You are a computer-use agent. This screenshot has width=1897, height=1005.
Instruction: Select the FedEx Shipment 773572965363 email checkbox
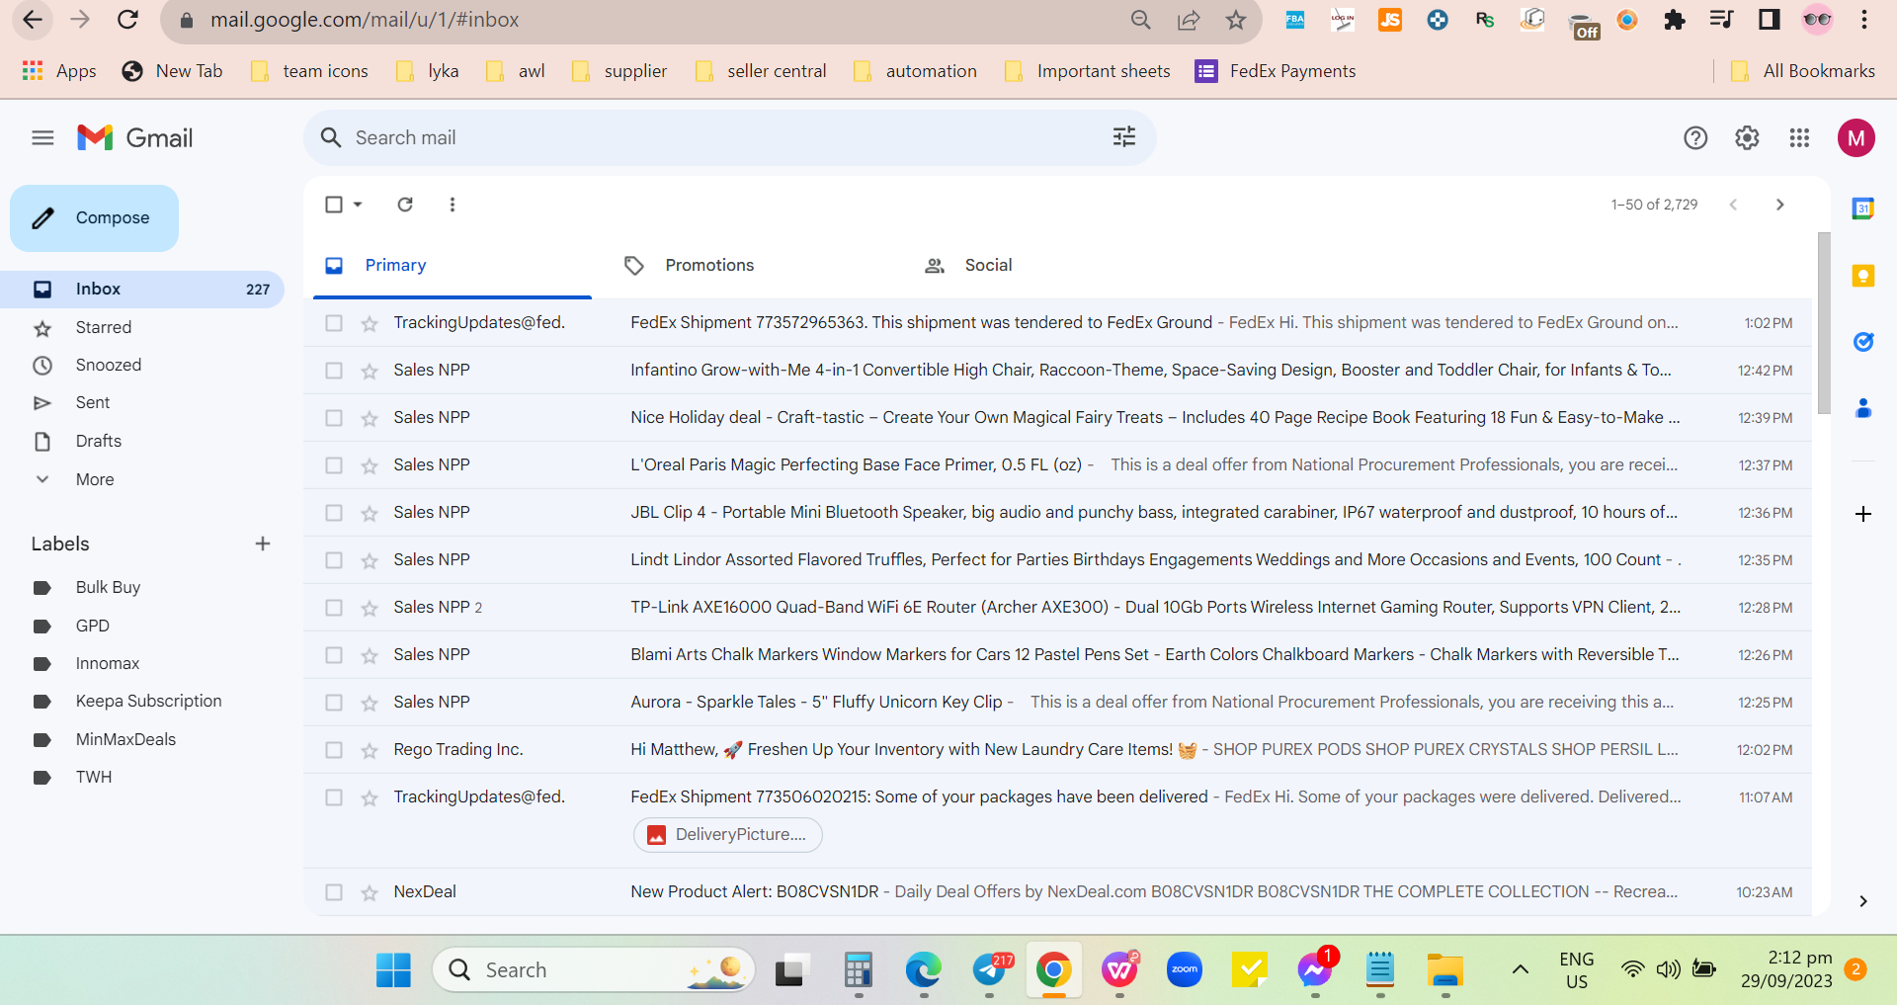[x=334, y=323]
